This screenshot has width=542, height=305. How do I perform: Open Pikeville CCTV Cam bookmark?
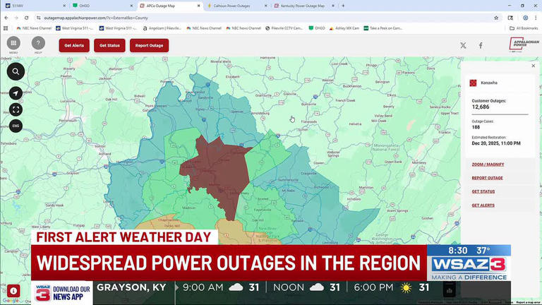[x=284, y=28]
